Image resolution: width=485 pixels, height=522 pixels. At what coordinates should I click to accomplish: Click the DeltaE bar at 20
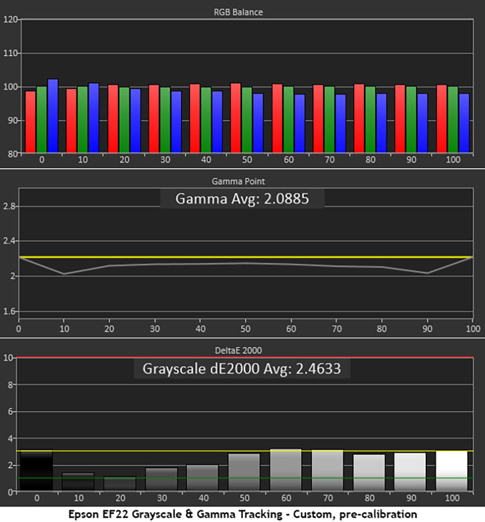tap(120, 484)
